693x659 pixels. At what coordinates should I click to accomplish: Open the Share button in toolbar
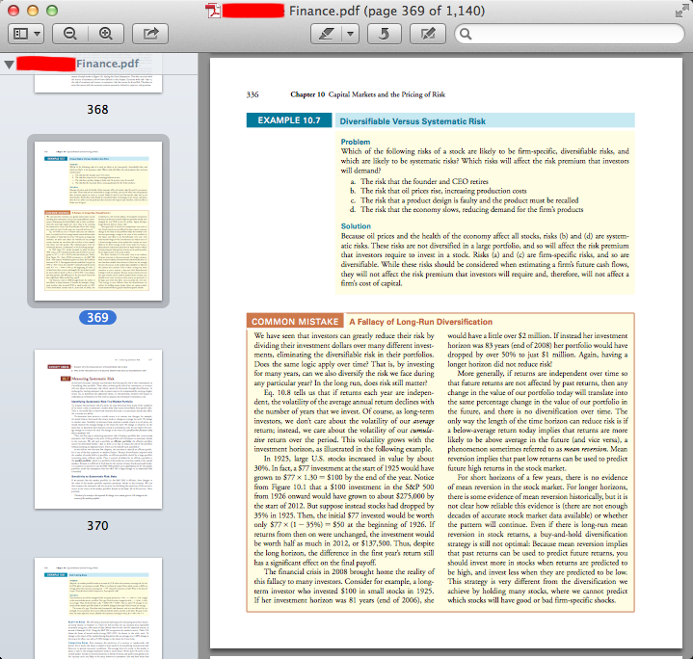tap(150, 34)
